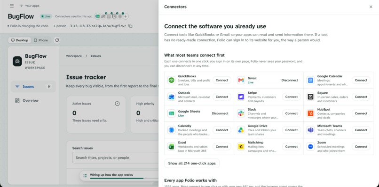The width and height of the screenshot is (379, 187).
Task: Click the Google Drive logo icon
Action: [x=241, y=130]
